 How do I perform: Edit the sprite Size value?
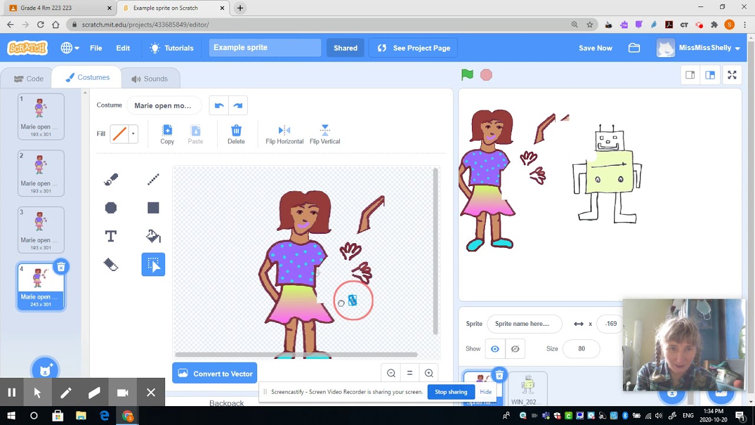pyautogui.click(x=582, y=349)
